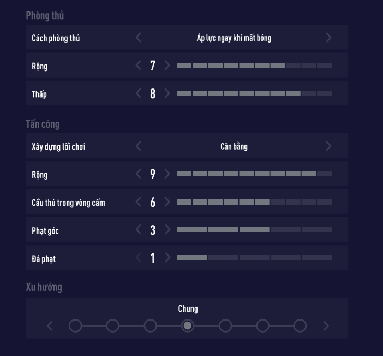Image resolution: width=383 pixels, height=356 pixels.
Task: Increase defensive Rộng value above 7
Action: tap(167, 66)
